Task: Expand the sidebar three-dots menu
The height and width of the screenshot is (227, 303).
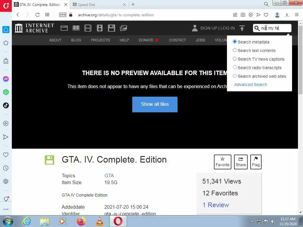Action: pos(6,209)
